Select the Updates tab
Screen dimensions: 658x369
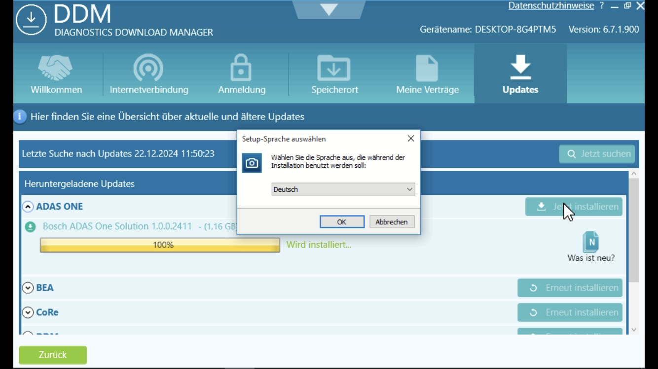click(x=520, y=74)
